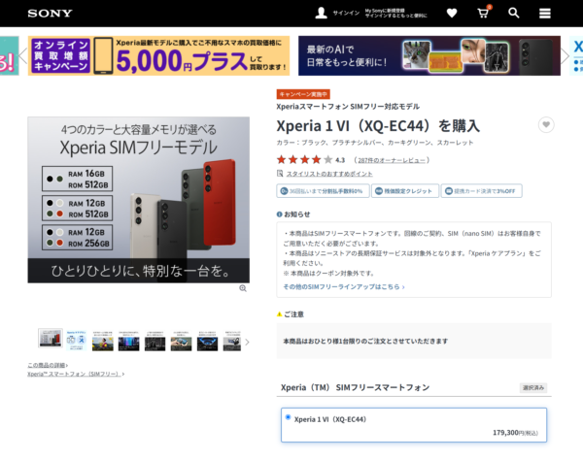Viewport: 583px width, 460px height.
Task: Open the 287 owner reviews link
Action: 392,160
